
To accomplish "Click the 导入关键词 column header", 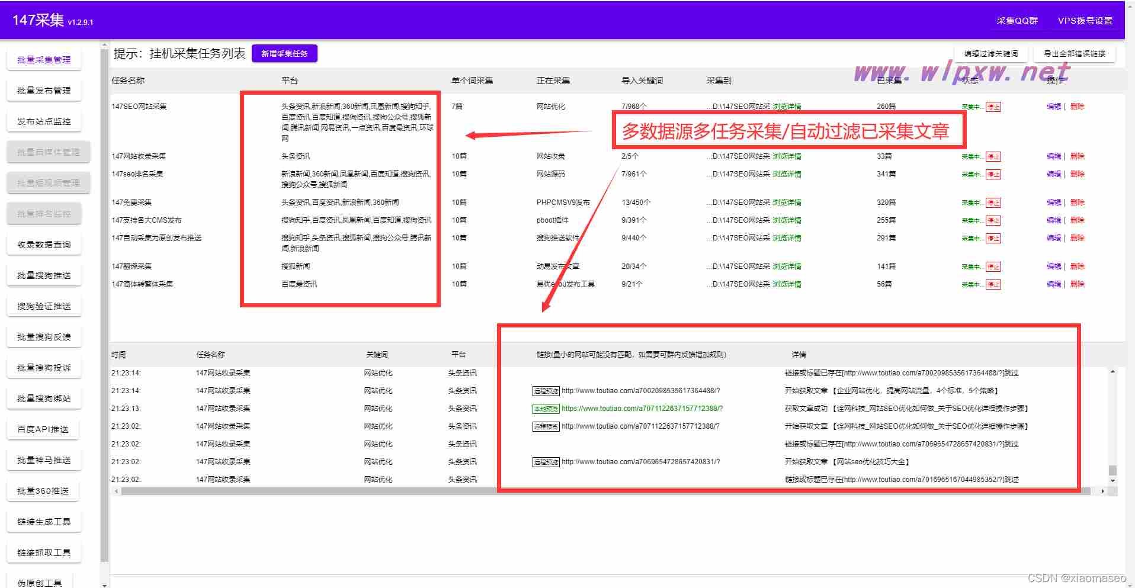I will [x=642, y=81].
